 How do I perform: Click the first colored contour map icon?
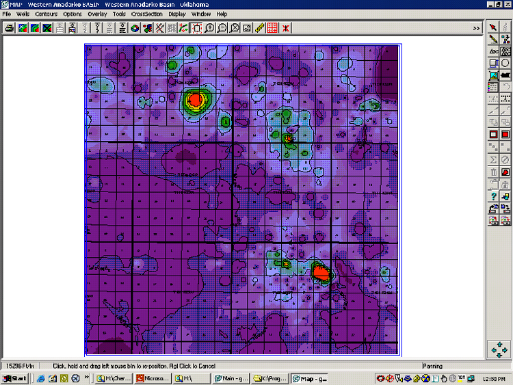tap(23, 28)
